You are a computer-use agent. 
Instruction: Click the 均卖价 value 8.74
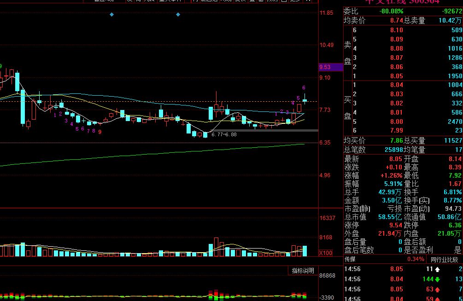point(397,21)
